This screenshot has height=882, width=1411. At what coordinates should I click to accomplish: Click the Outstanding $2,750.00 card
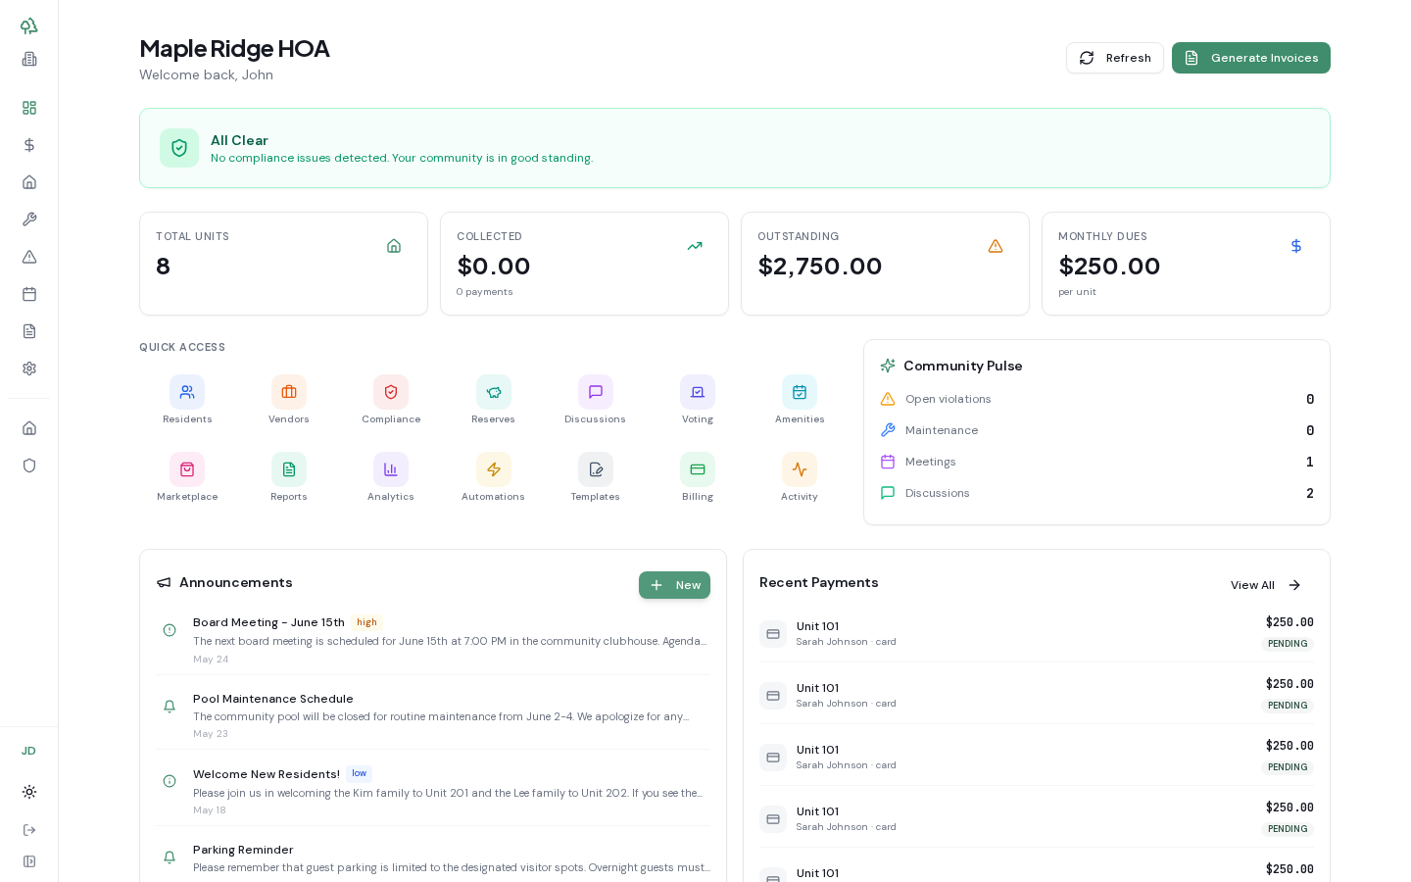(885, 264)
